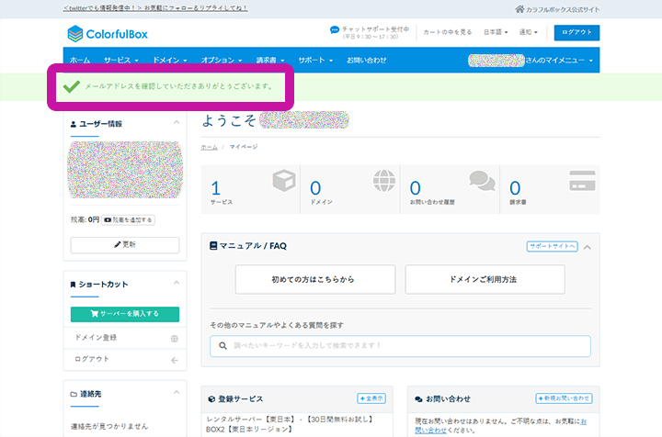This screenshot has width=662, height=437.
Task: Open the 日本語 language dropdown
Action: pos(496,33)
